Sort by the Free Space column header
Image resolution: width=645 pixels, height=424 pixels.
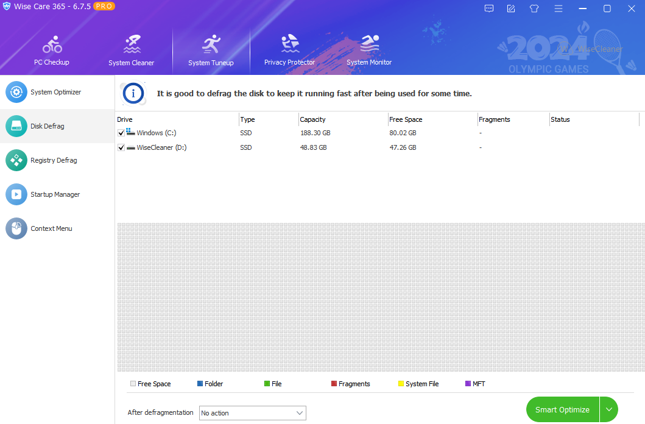[406, 119]
